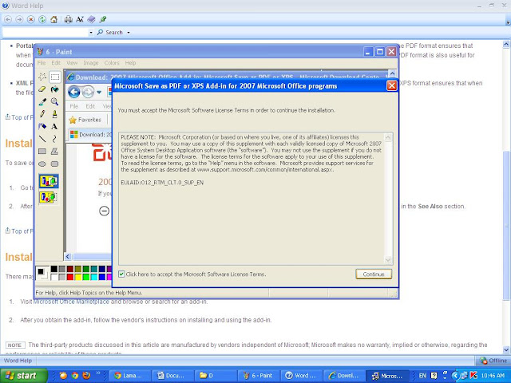
Task: Choose the Rounded Rectangle tool in Paint
Action: tap(55, 164)
